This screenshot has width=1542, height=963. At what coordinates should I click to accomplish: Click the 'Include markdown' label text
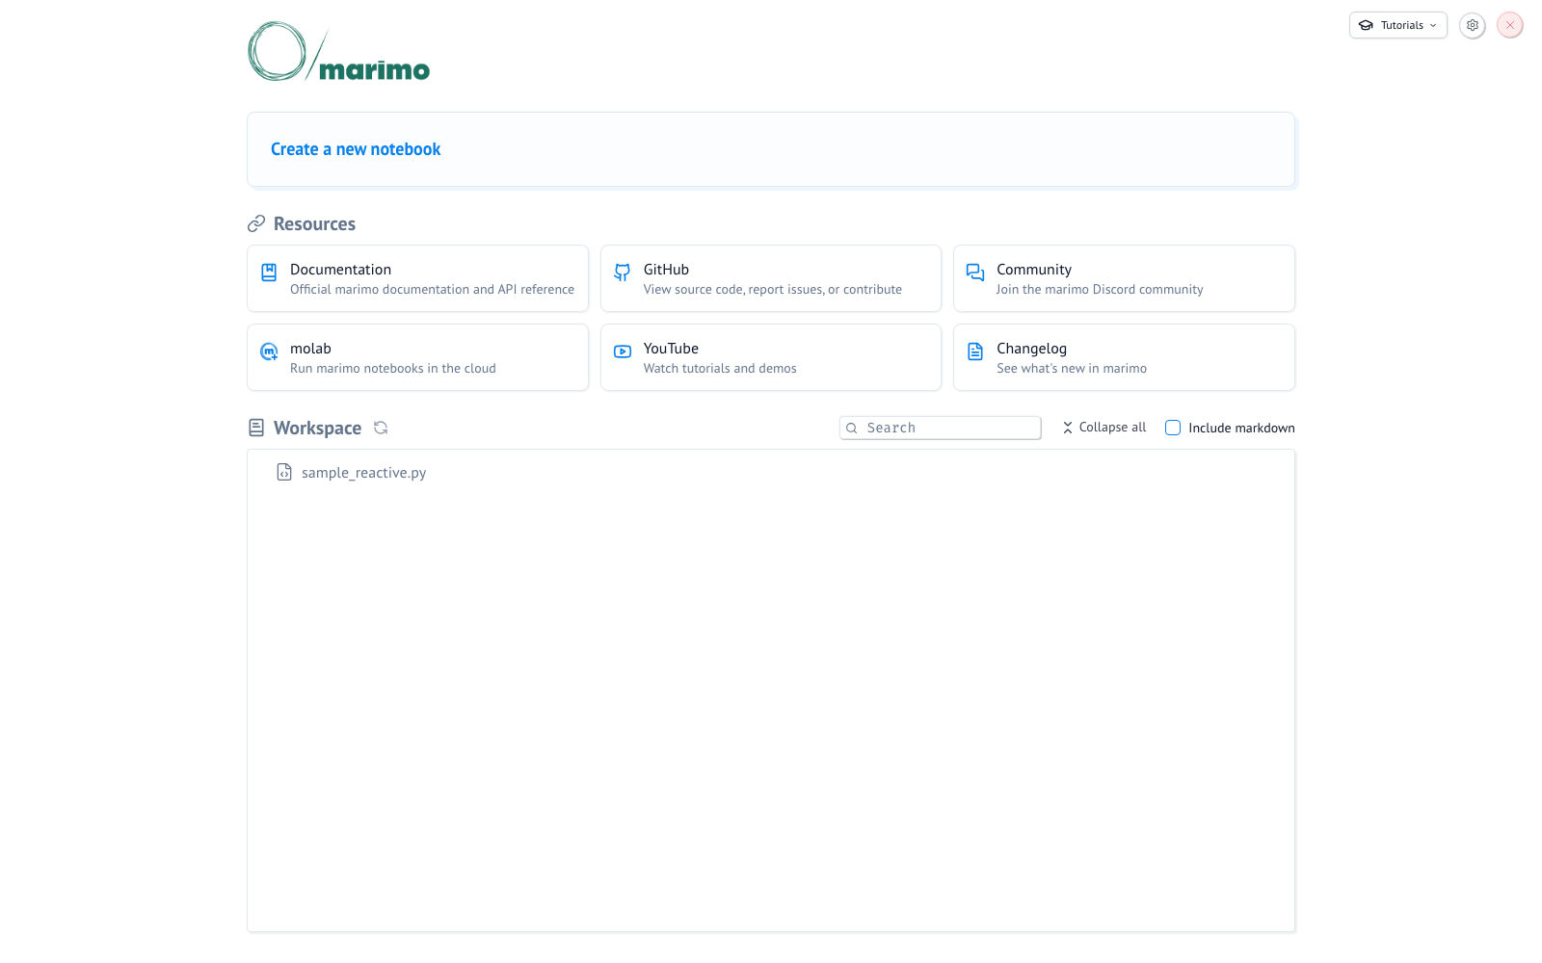point(1241,428)
